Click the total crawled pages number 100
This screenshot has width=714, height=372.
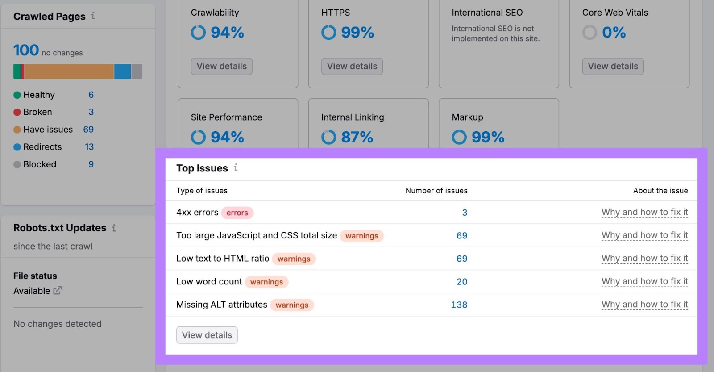(26, 50)
